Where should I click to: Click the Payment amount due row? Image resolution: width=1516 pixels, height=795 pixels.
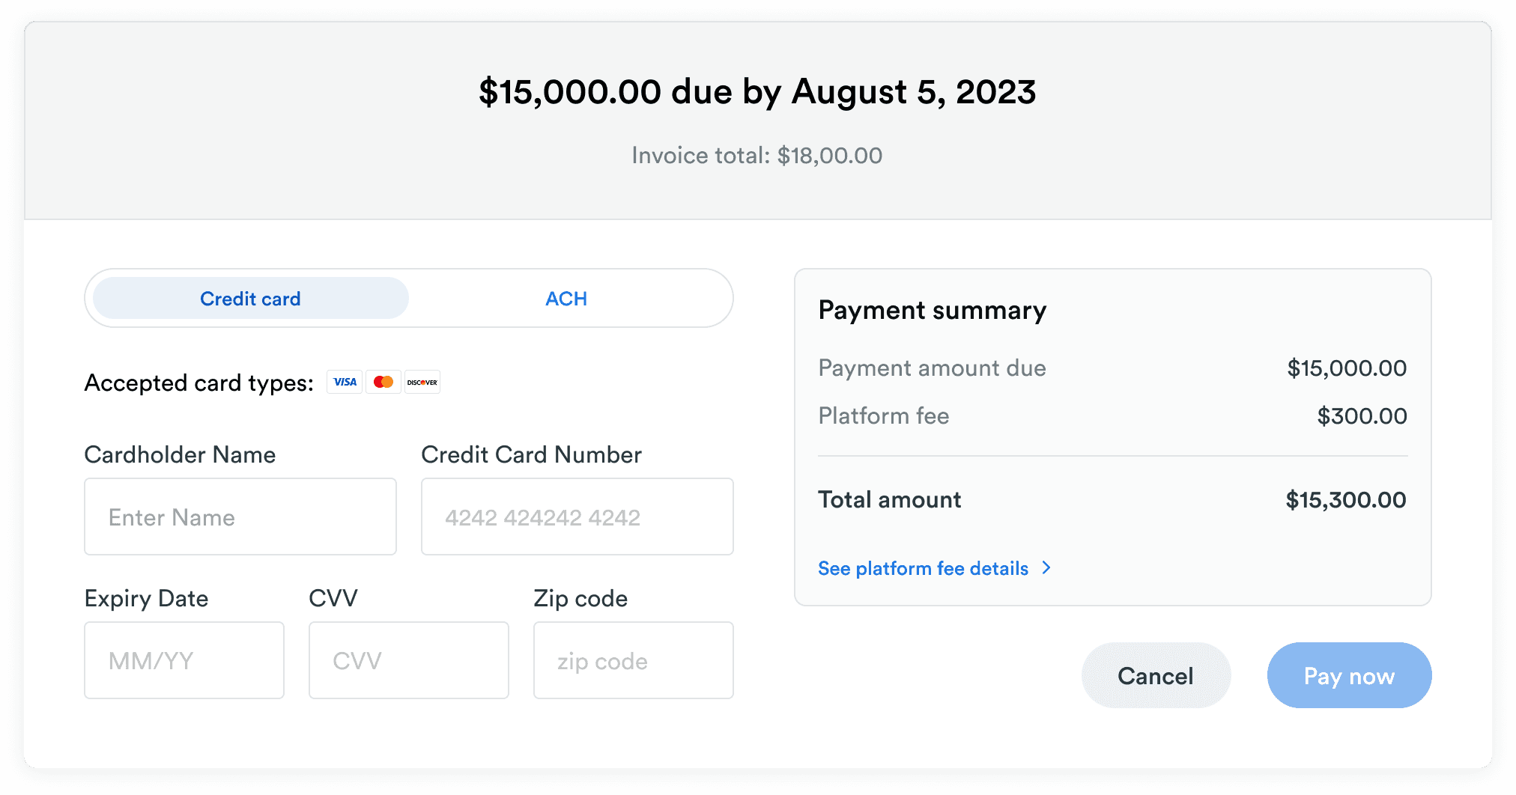click(932, 368)
